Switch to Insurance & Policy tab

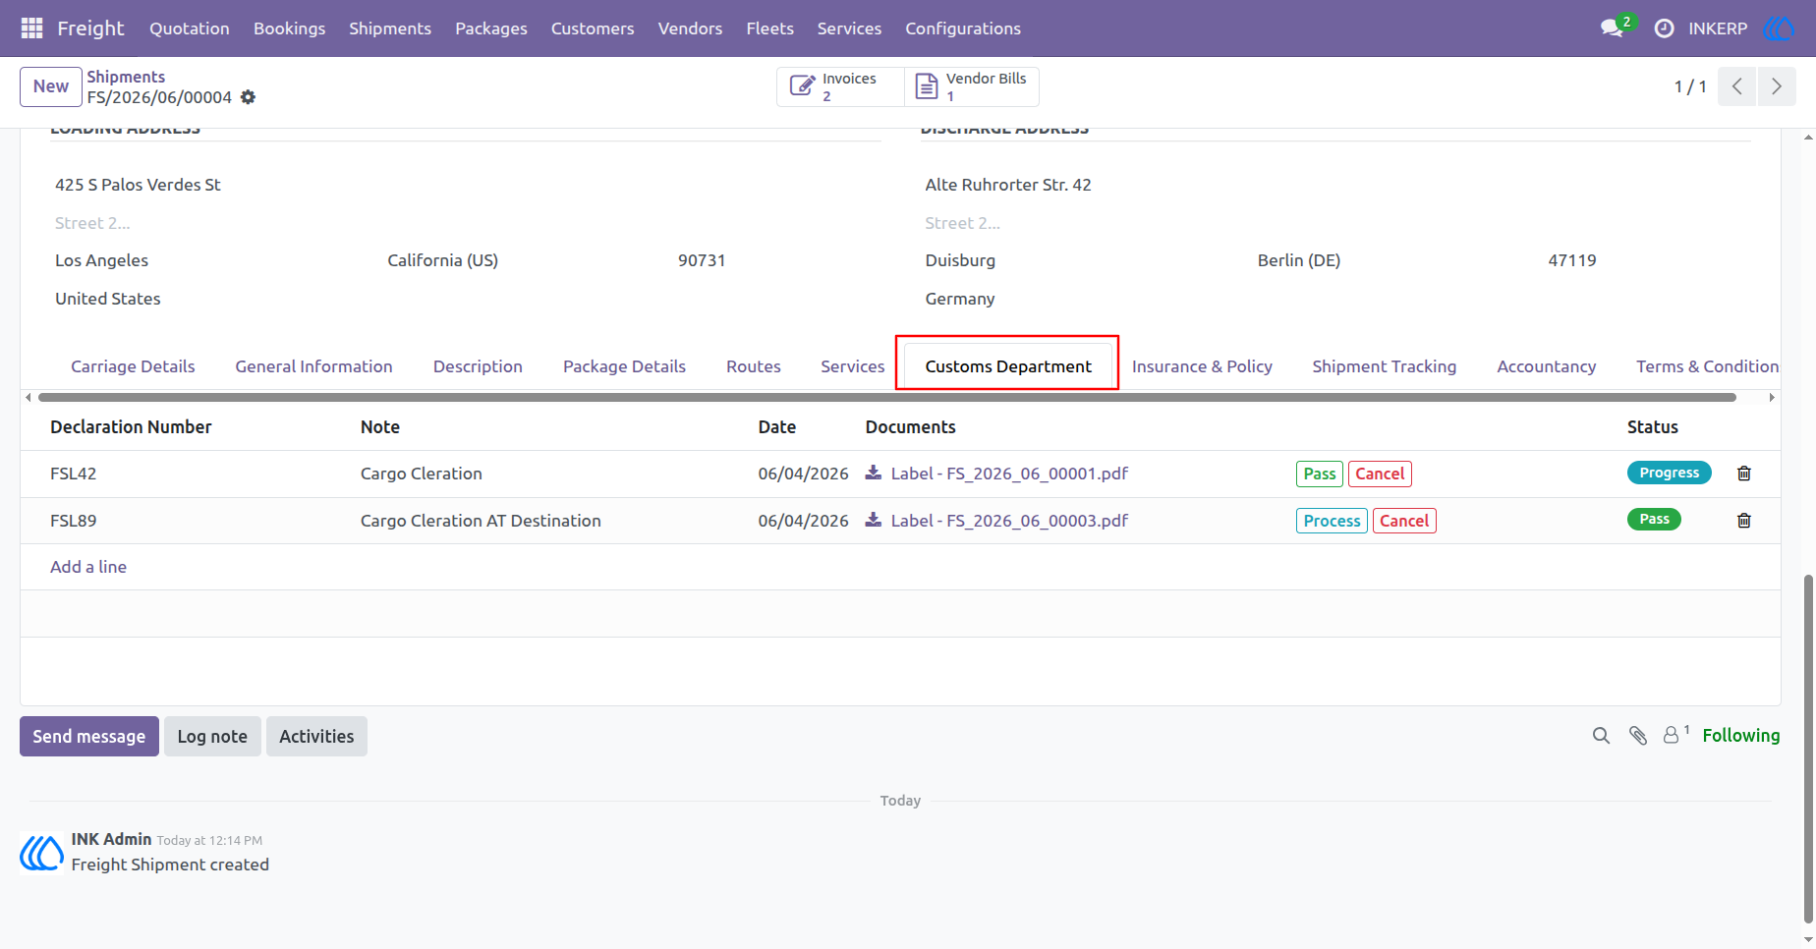[x=1202, y=366]
